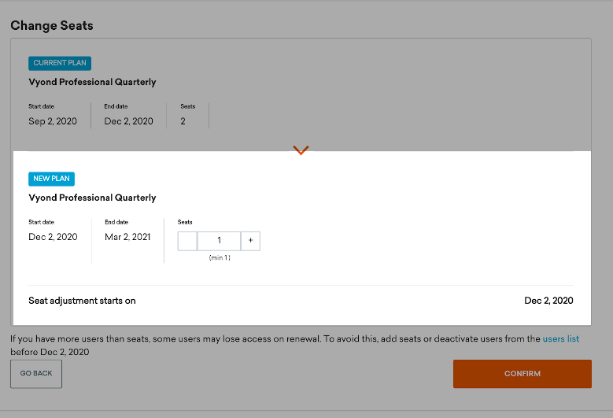The image size is (613, 418).
Task: Click the current plan start date Sep 2, 2020
Action: [53, 121]
